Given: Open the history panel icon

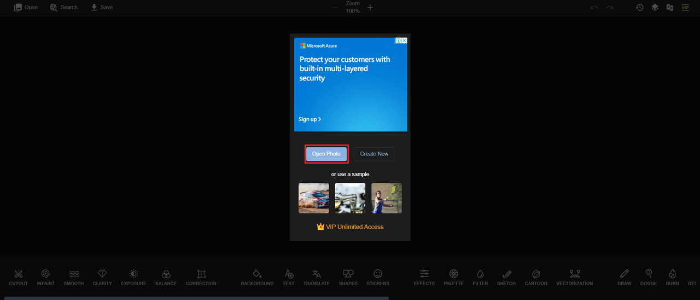Looking at the screenshot, I should (639, 8).
